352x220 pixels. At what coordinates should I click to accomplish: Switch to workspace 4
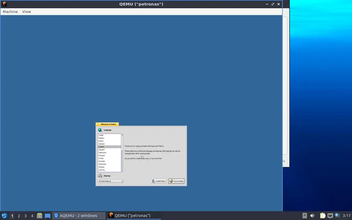click(x=32, y=216)
